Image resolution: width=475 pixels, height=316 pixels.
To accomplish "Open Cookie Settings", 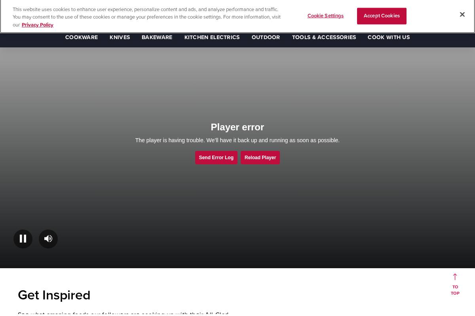I will click(325, 16).
